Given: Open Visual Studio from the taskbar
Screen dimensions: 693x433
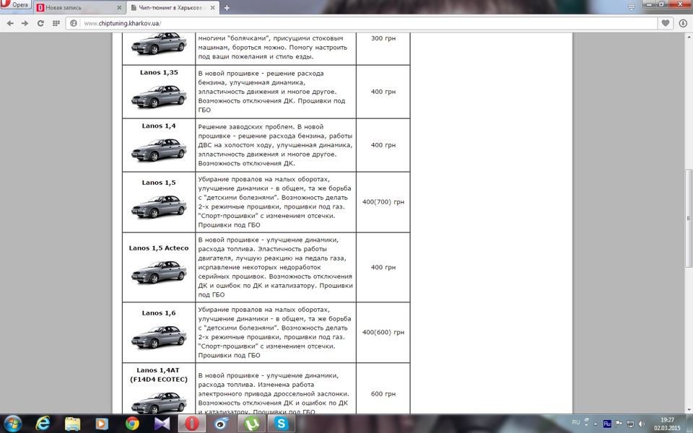Looking at the screenshot, I should (162, 424).
